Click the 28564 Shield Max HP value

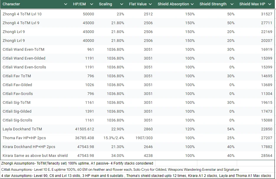click(x=267, y=156)
